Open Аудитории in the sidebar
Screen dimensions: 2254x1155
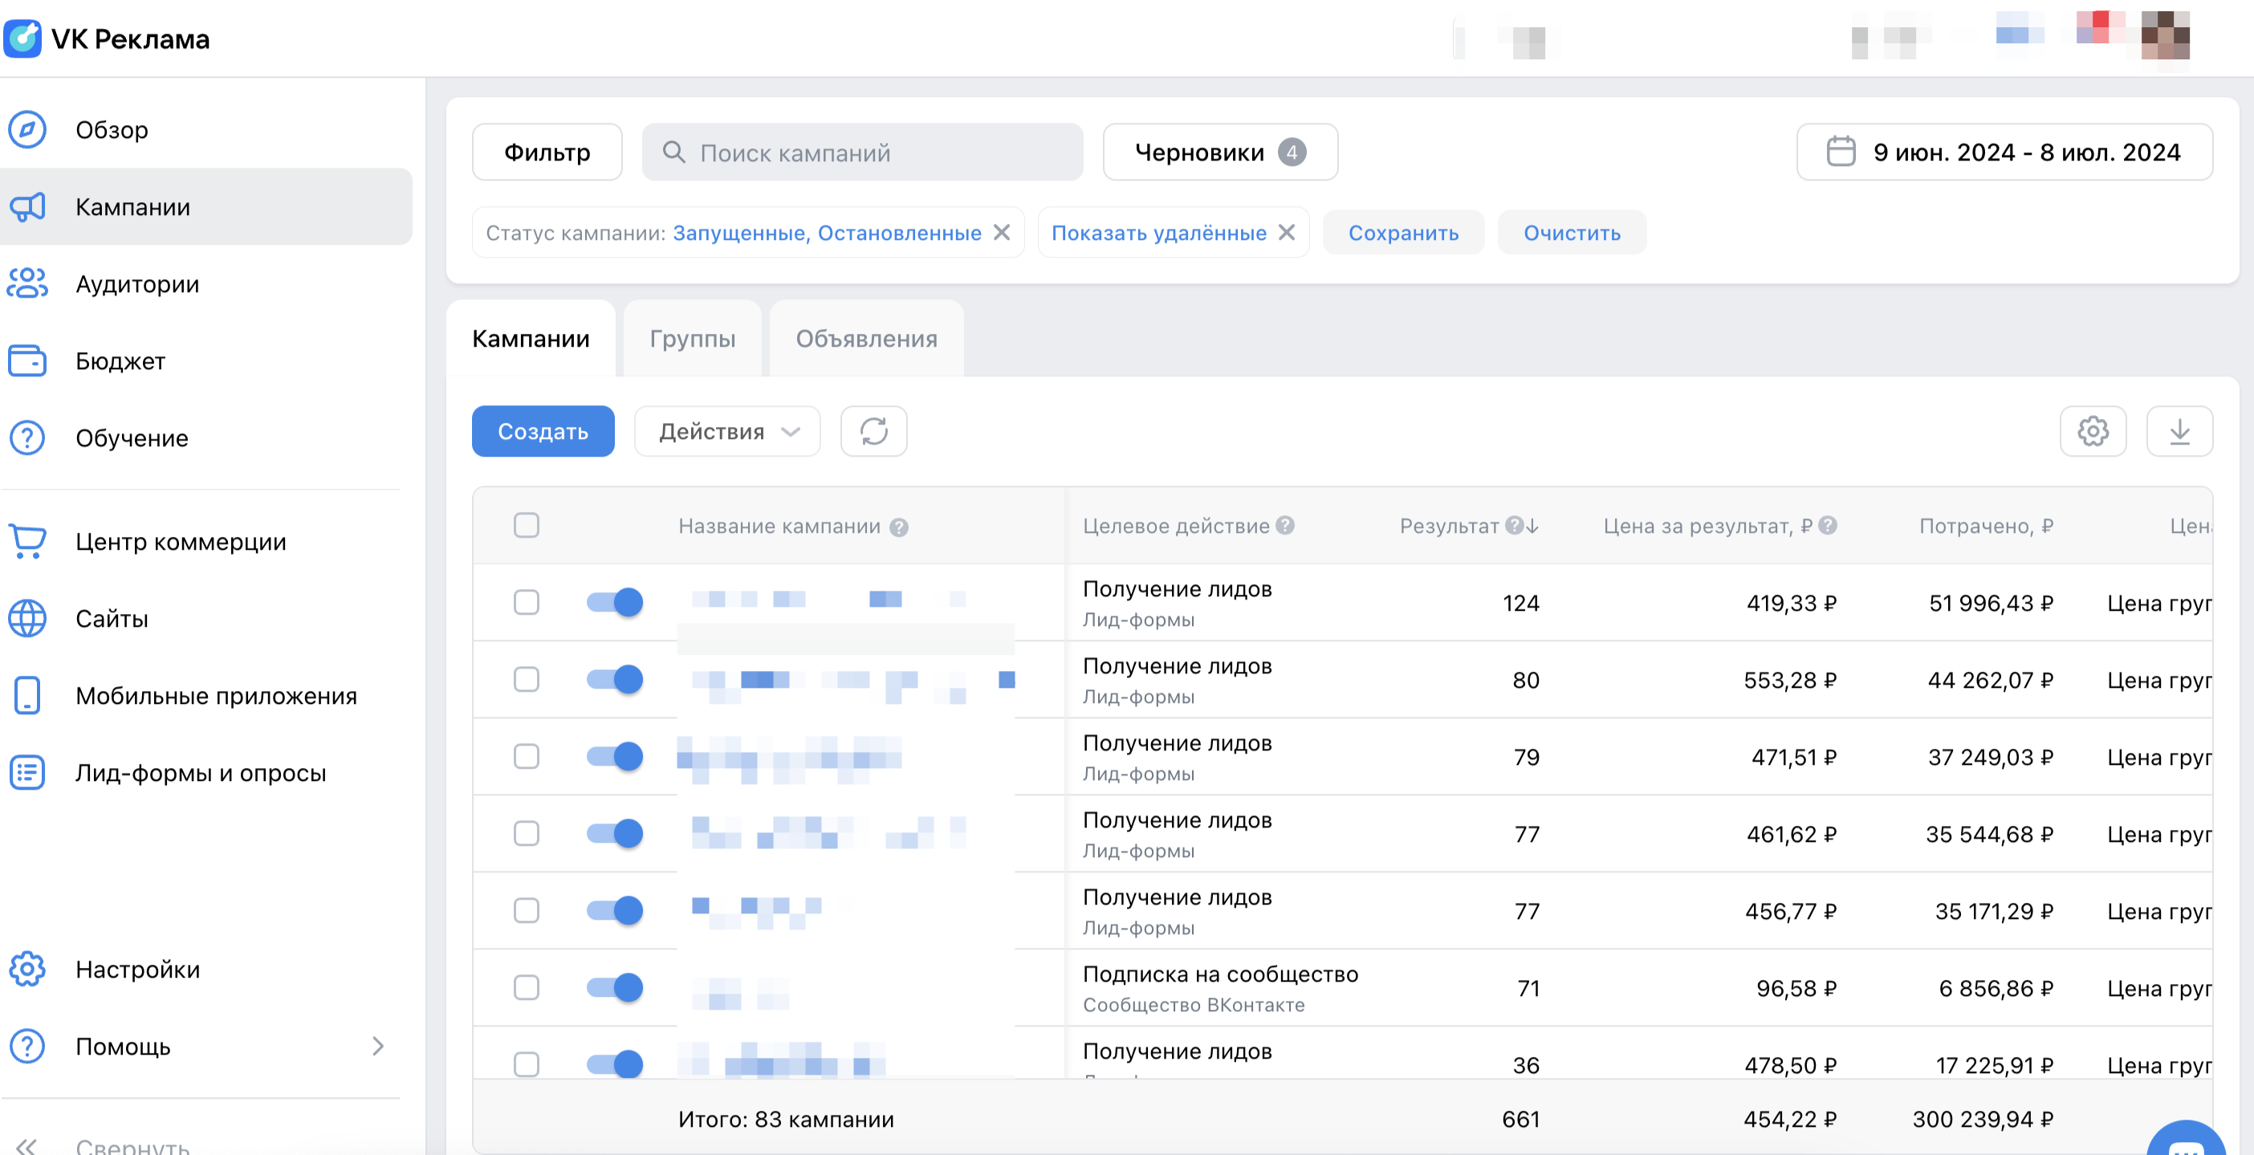205,283
